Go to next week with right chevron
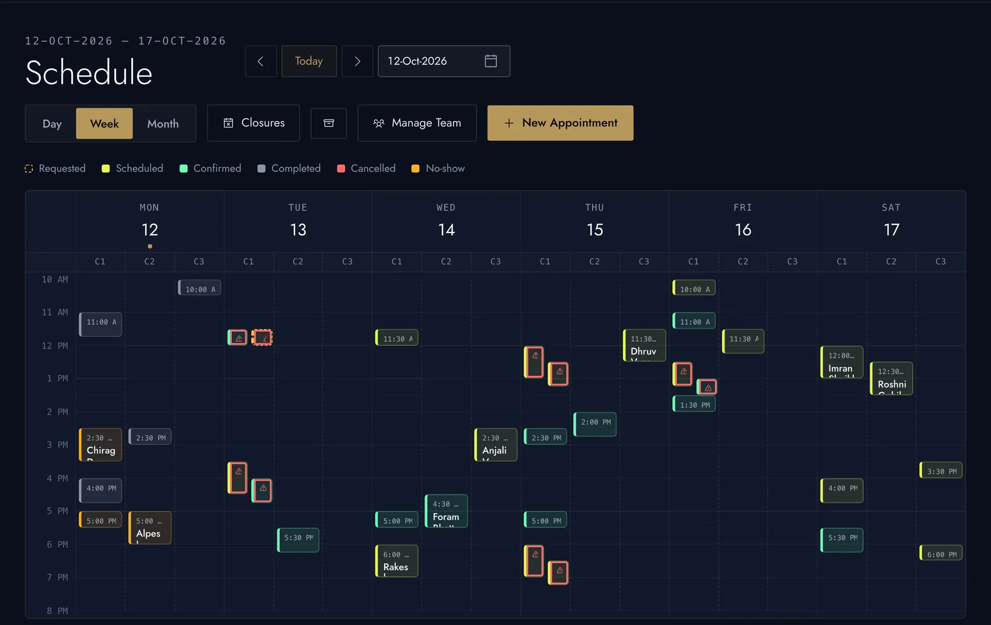Viewport: 991px width, 625px height. click(x=357, y=61)
